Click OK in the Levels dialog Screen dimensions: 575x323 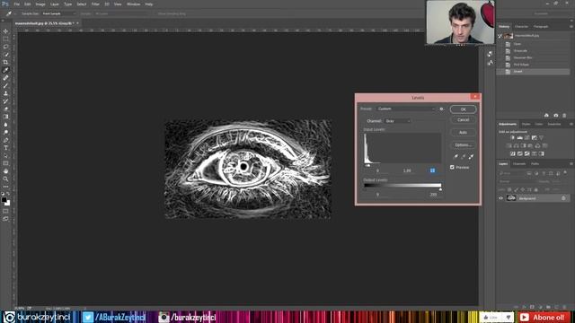tap(464, 109)
